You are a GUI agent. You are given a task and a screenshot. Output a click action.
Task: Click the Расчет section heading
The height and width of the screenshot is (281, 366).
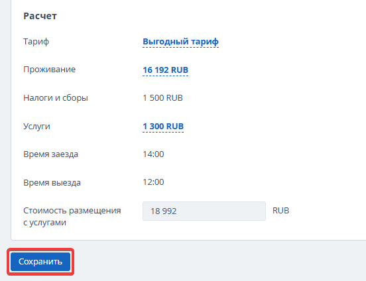click(x=40, y=16)
